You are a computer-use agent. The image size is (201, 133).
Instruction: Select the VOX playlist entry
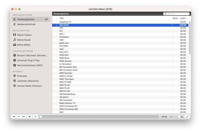[120, 40]
